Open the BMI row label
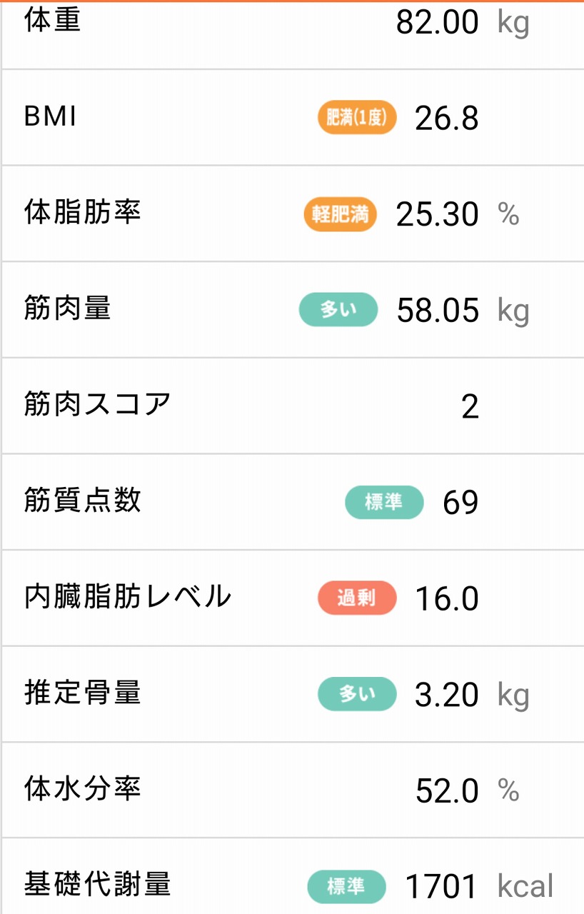584x914 pixels. (51, 117)
